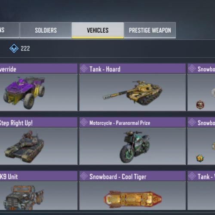215x215 pixels.
Task: Click rarity diamond on top-right Snowboard card
Action: point(192,69)
